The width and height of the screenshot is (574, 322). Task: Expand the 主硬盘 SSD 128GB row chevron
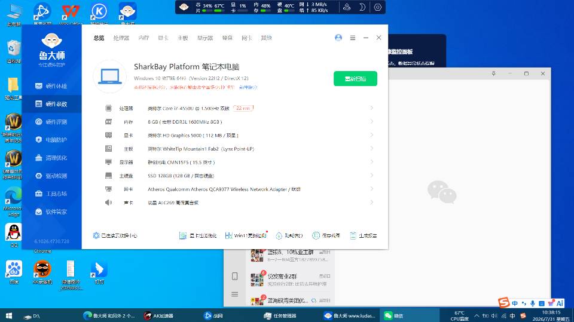371,175
